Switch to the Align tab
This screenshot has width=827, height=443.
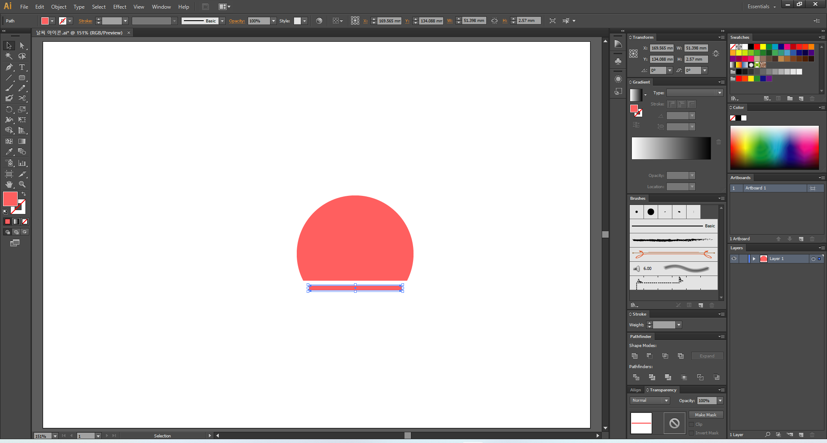coord(635,390)
